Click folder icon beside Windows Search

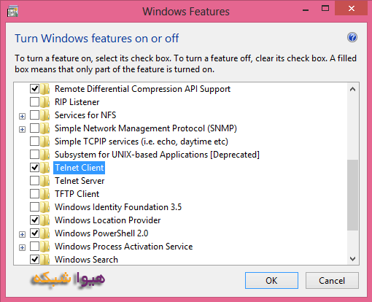pyautogui.click(x=45, y=259)
